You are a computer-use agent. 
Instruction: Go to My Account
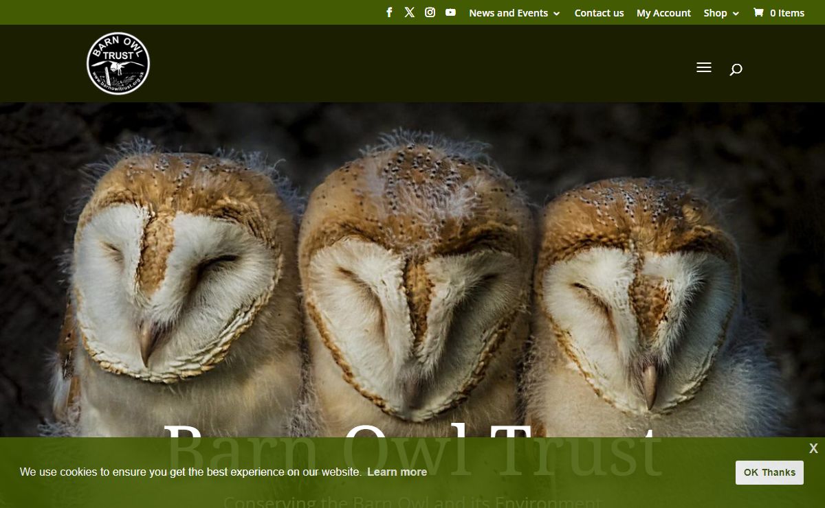click(x=663, y=13)
